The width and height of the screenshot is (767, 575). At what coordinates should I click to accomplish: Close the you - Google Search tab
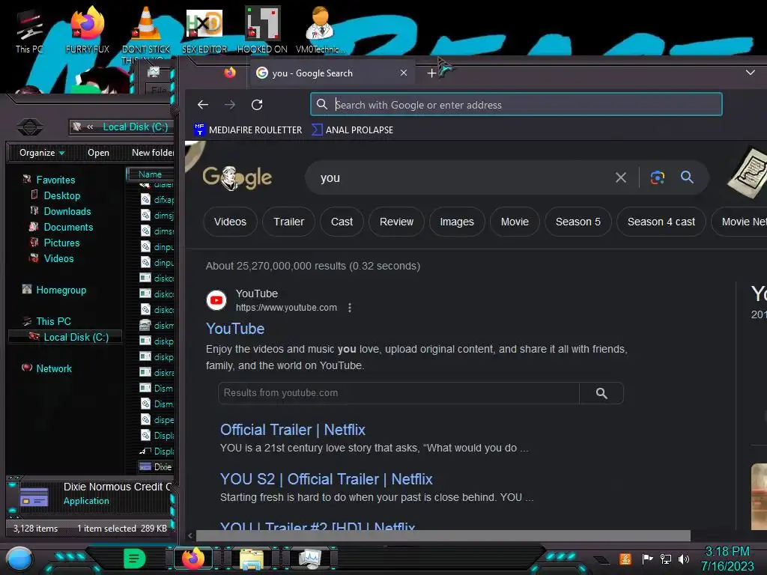(404, 73)
